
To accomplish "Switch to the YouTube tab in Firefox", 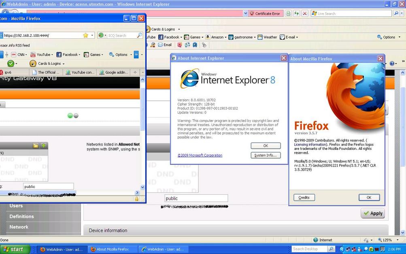I will pos(80,73).
